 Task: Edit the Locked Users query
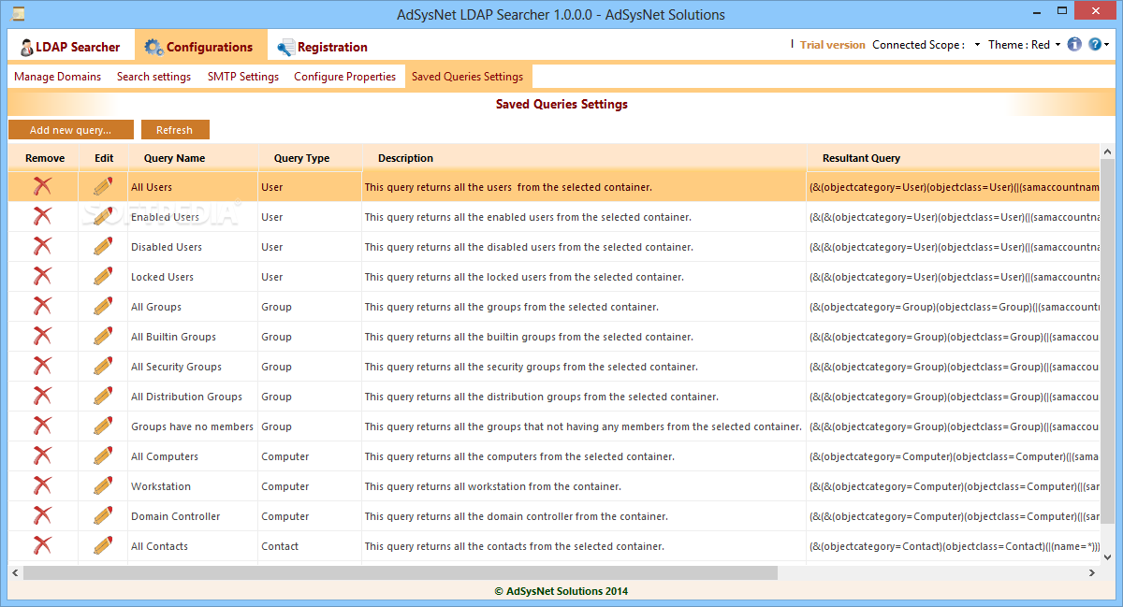(x=103, y=277)
